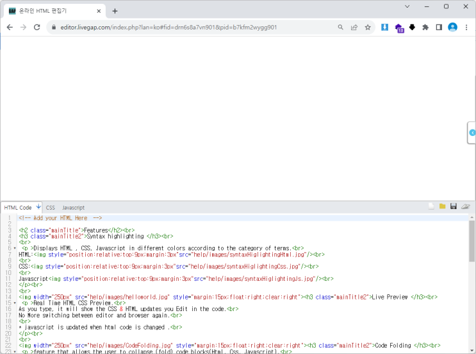This screenshot has height=354, width=476.
Task: Create a new file in editor toolbar
Action: [x=431, y=206]
